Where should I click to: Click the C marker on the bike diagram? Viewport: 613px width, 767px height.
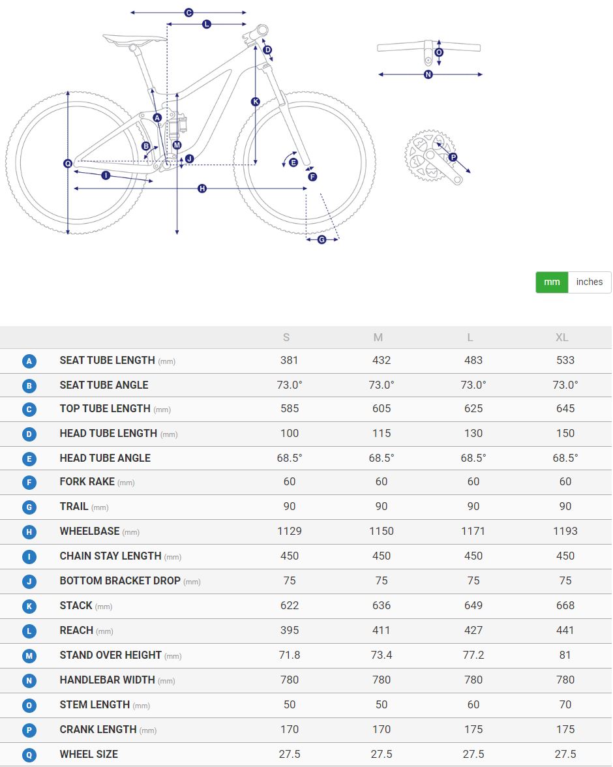point(188,12)
